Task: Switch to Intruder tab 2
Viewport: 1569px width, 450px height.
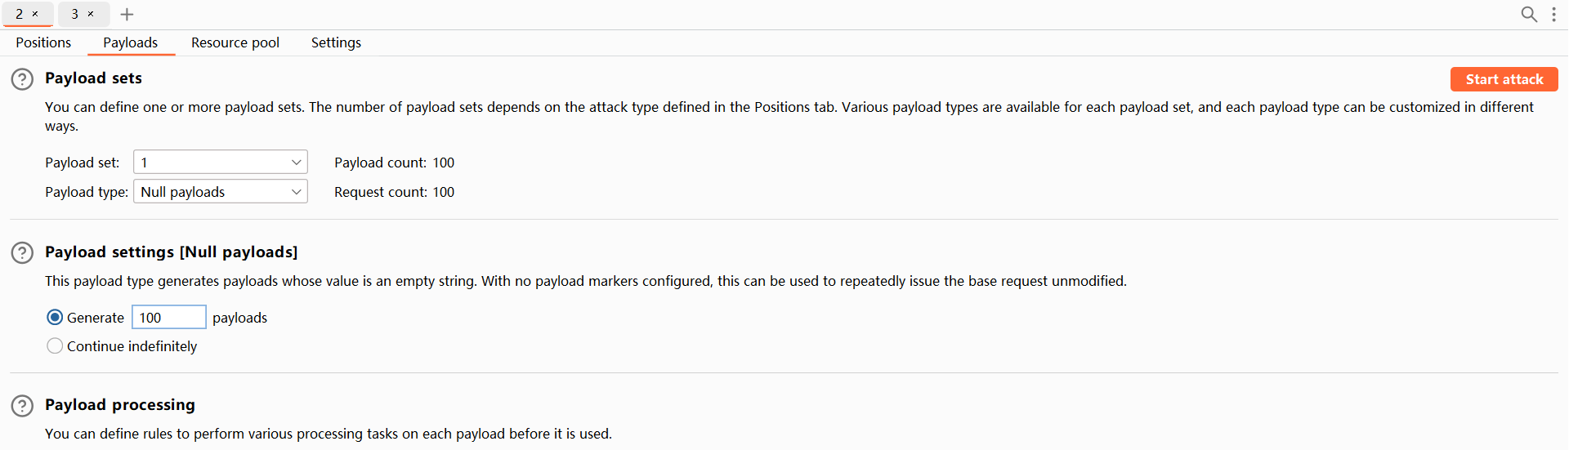Action: tap(20, 14)
